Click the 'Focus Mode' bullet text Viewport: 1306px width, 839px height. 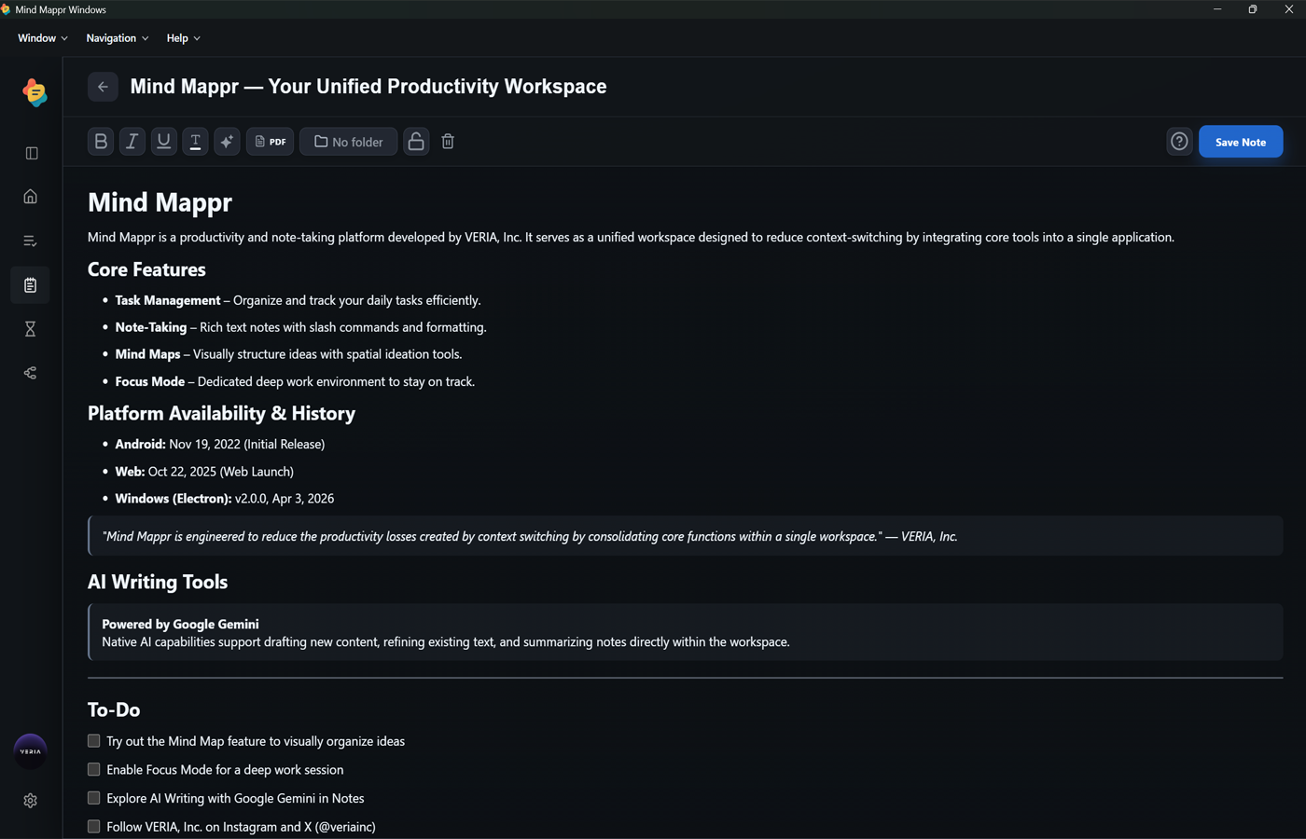click(150, 381)
